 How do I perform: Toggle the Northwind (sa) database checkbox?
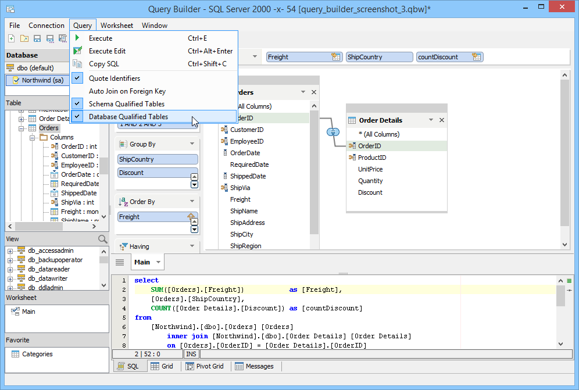click(x=16, y=80)
